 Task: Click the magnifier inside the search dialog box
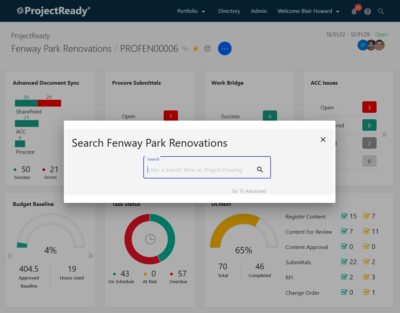(260, 169)
